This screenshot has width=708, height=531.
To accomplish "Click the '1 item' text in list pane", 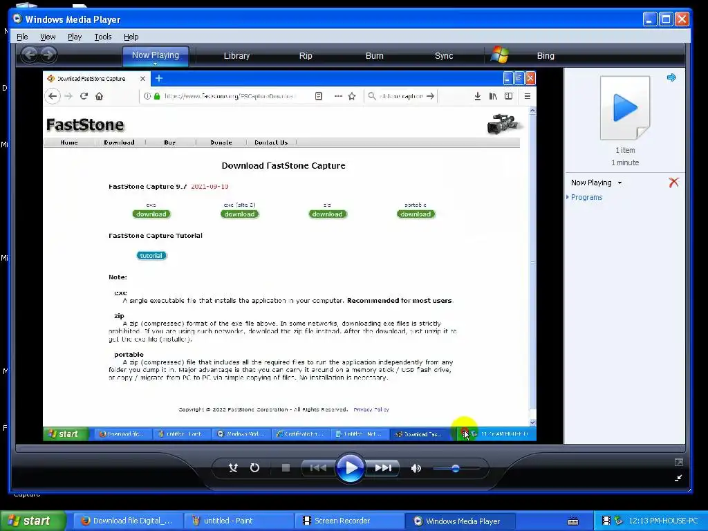I will click(625, 150).
